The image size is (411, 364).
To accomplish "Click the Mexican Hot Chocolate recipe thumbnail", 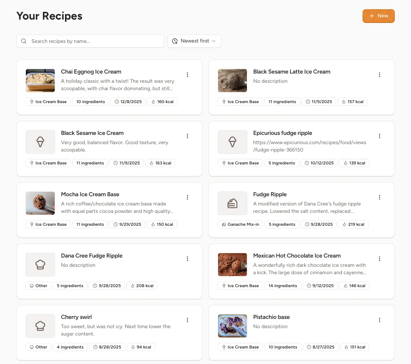I will click(232, 265).
